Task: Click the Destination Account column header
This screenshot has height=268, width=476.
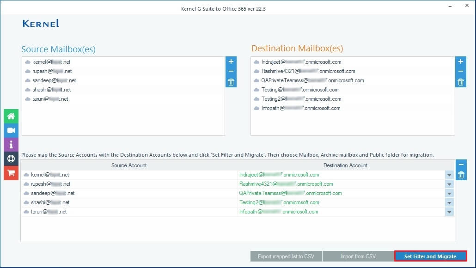Action: point(346,165)
